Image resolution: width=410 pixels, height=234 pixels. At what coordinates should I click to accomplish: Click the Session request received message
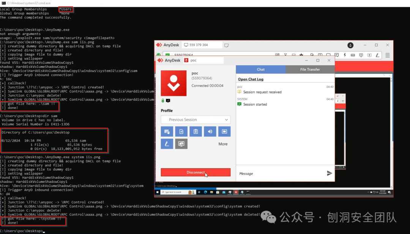pos(262,92)
